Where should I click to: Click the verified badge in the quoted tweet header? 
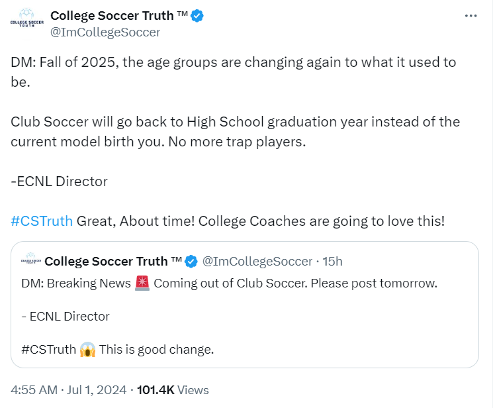tap(191, 262)
